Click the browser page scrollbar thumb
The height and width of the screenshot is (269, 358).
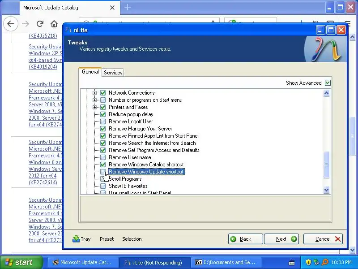coord(352,136)
